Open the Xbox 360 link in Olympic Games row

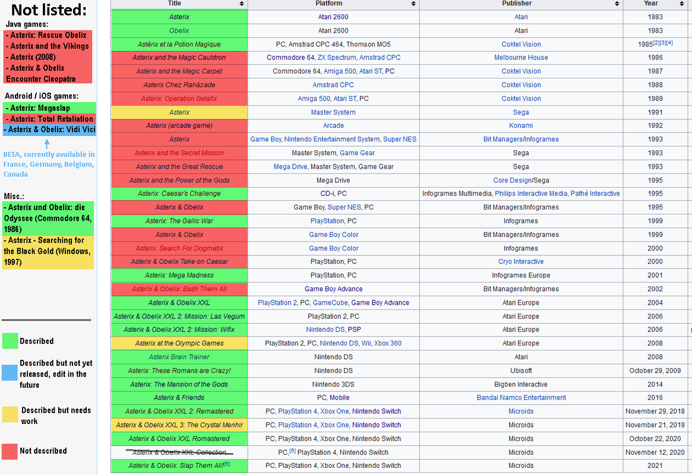pyautogui.click(x=388, y=343)
